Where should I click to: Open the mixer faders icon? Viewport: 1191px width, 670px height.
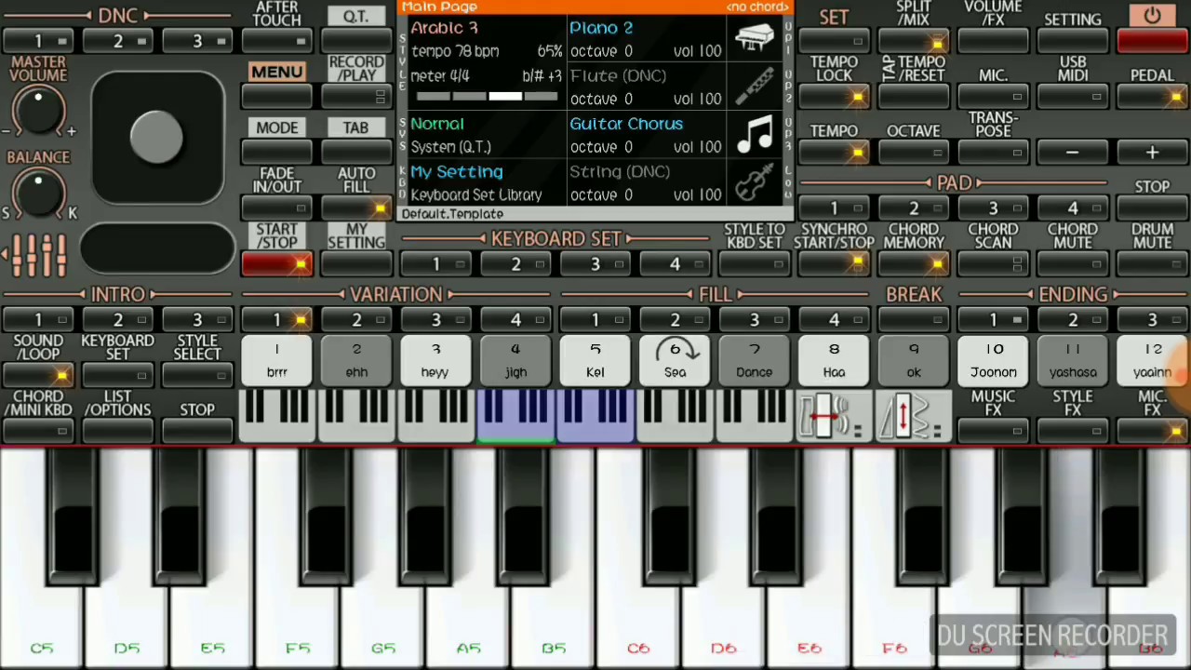pos(36,253)
